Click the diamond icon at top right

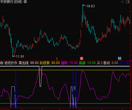pos(122,2)
